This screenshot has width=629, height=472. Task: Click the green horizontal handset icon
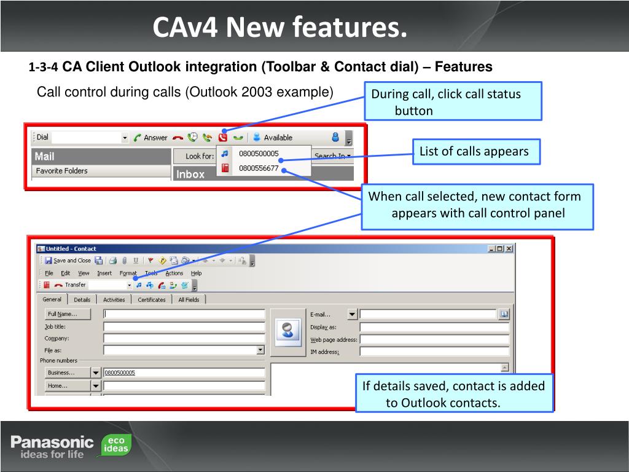click(x=238, y=138)
